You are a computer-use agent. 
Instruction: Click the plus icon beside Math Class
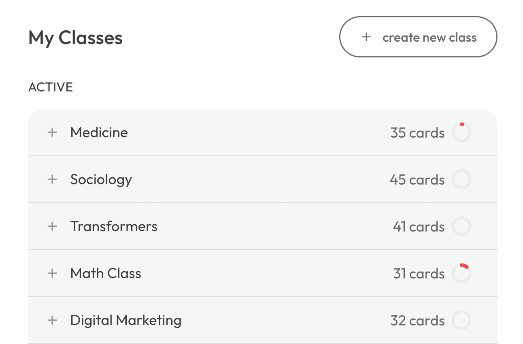click(52, 273)
